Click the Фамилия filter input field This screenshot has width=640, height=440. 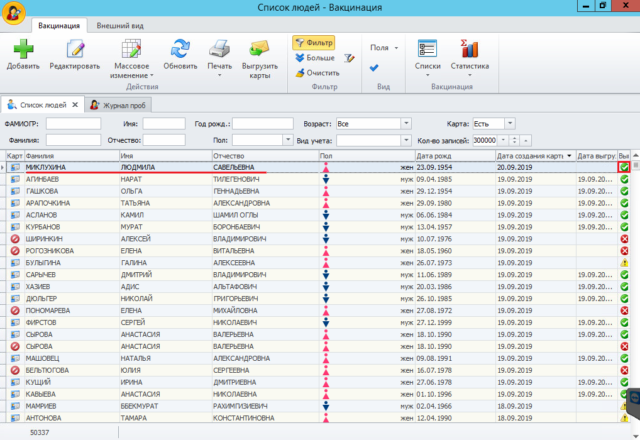coord(74,140)
